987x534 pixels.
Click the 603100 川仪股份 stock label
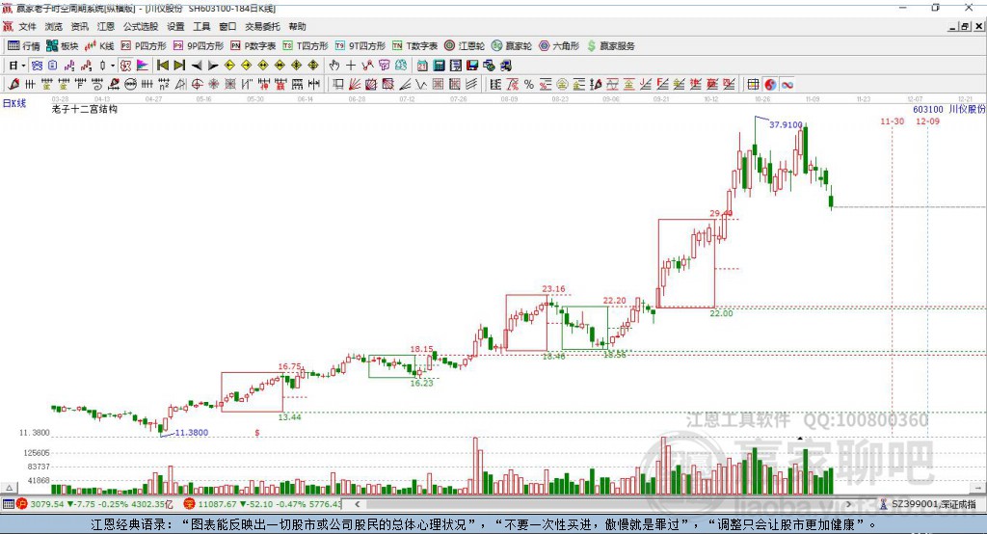point(949,109)
